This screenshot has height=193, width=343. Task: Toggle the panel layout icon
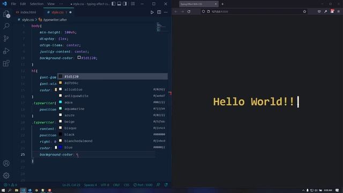[119, 4]
